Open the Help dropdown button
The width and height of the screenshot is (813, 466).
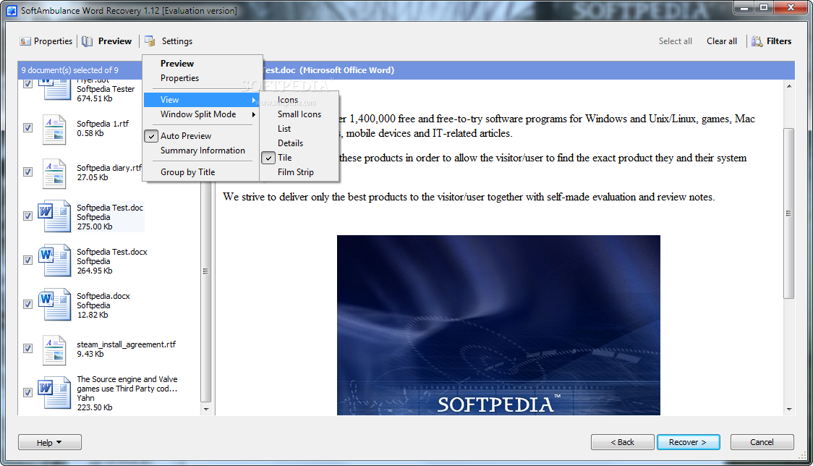click(x=50, y=442)
